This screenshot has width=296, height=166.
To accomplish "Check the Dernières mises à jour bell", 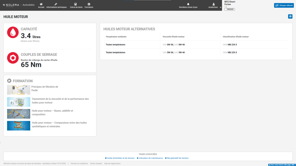I will tap(188, 4).
